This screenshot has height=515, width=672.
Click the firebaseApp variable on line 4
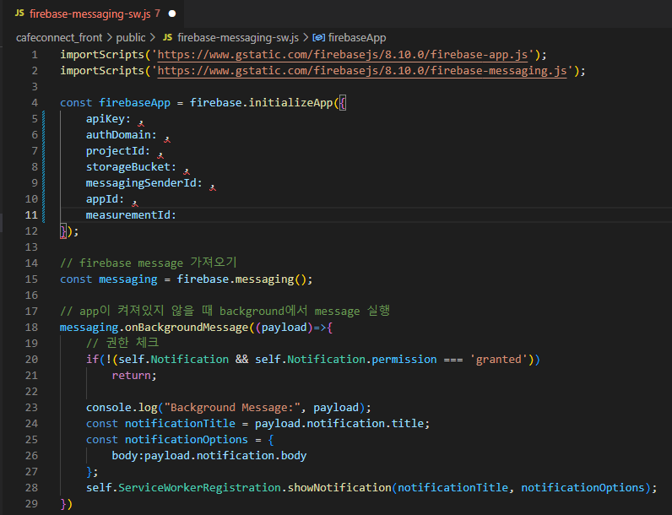click(134, 103)
